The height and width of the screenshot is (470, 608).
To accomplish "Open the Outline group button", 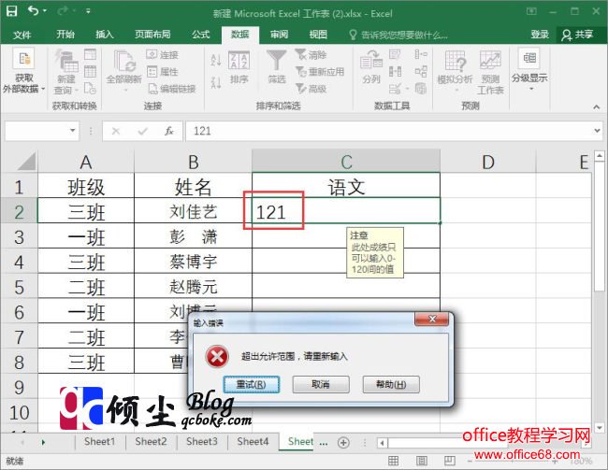I will click(529, 70).
